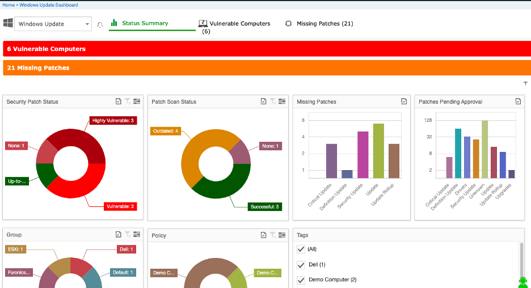Click the None: 1 label in Patch Scan Status
The image size is (531, 288).
click(271, 146)
